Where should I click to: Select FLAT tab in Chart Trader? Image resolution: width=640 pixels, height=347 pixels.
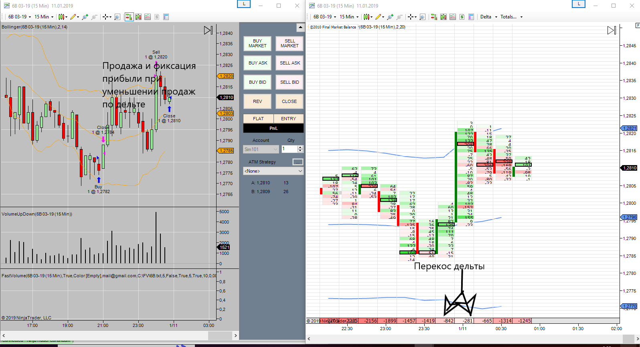258,119
